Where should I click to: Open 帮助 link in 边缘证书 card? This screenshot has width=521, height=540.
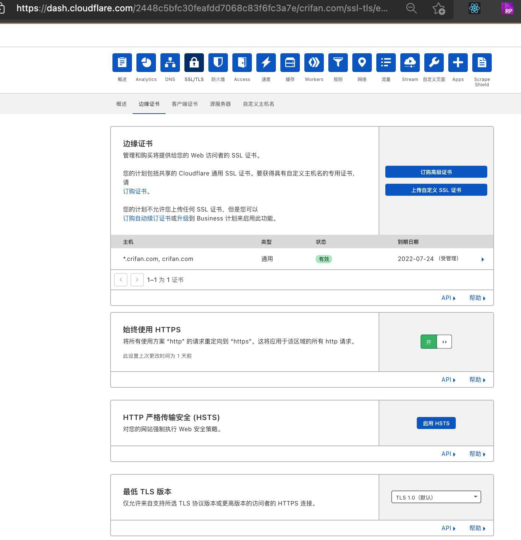[x=478, y=298]
